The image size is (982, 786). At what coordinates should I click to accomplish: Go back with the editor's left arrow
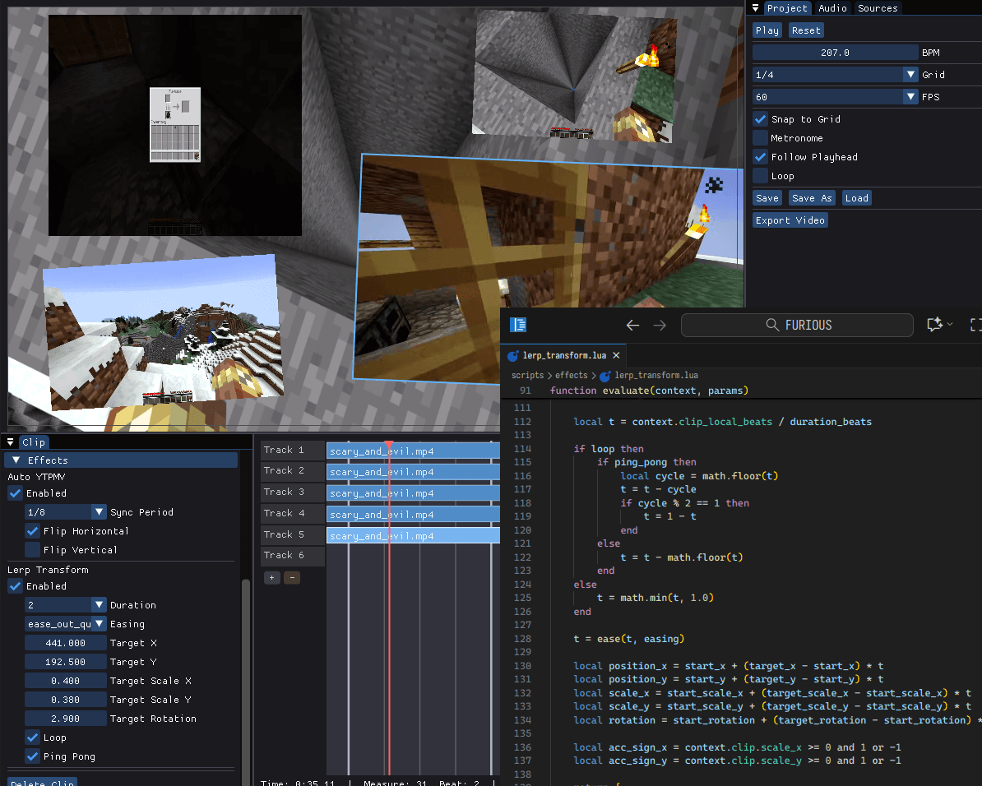[632, 326]
